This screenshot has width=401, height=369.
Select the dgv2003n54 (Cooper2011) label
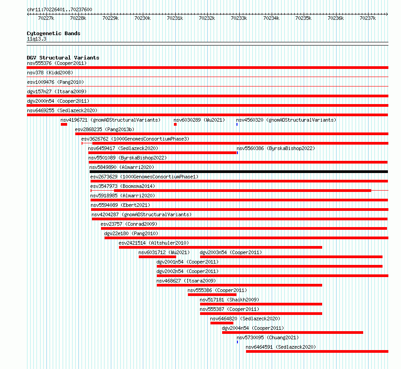[231, 252]
